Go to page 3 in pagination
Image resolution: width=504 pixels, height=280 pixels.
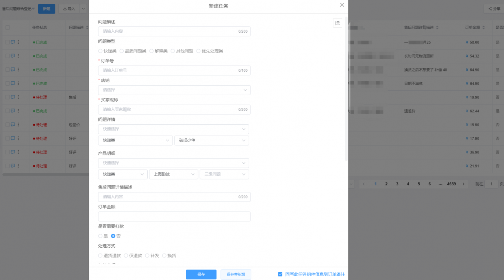pos(397,184)
